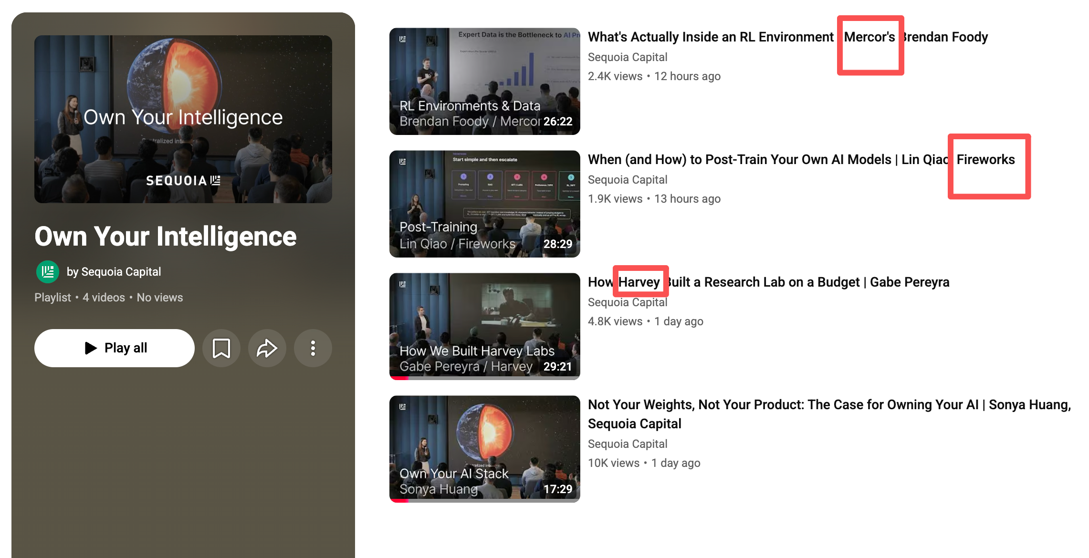Screen dimensions: 1089x558
Task: Click Sequoia Capital under the RL Environment video
Action: coord(628,57)
